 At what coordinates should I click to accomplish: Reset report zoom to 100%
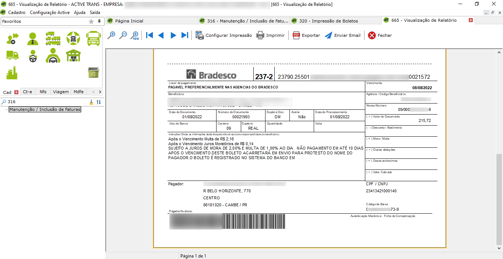click(x=135, y=35)
